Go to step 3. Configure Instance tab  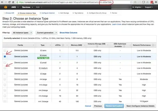47,13
